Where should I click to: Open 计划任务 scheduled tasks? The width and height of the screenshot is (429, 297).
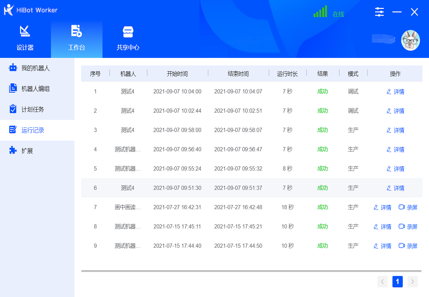(x=33, y=109)
